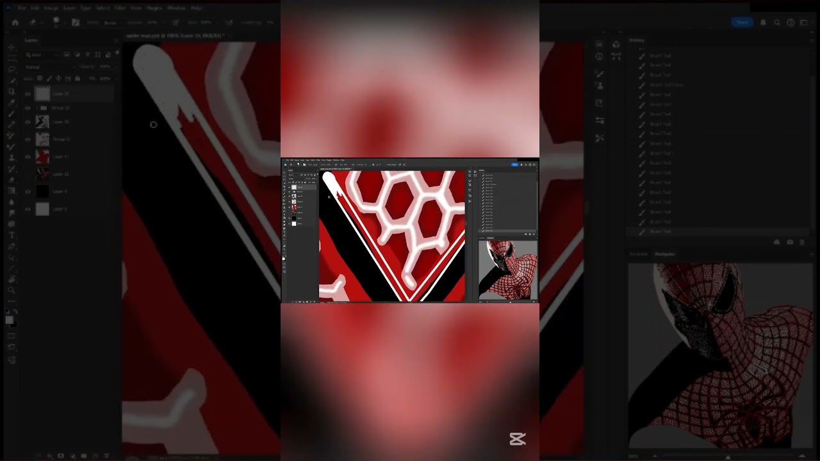
Task: Open Mode Brush dropdown in dimmed options bar
Action: pos(112,22)
